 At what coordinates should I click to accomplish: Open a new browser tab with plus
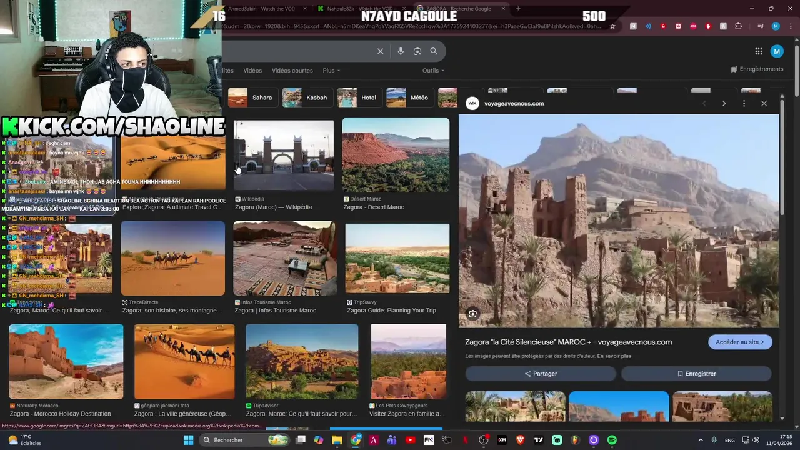(518, 9)
